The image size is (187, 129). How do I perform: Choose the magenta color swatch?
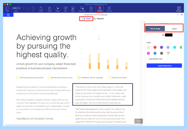(148, 53)
